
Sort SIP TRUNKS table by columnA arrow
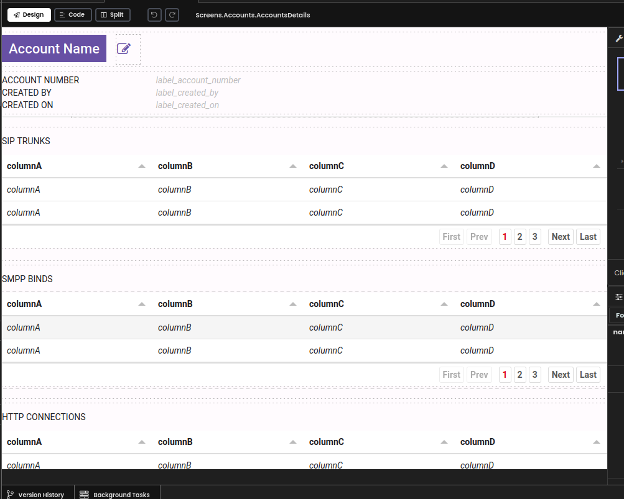coord(142,166)
